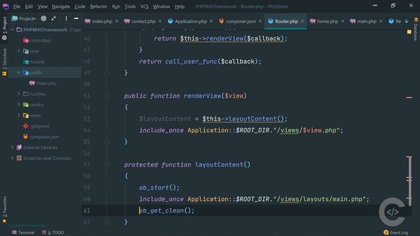Viewport: 420px width, 236px height.
Task: Click the ob_start() call on line 59
Action: coord(159,187)
